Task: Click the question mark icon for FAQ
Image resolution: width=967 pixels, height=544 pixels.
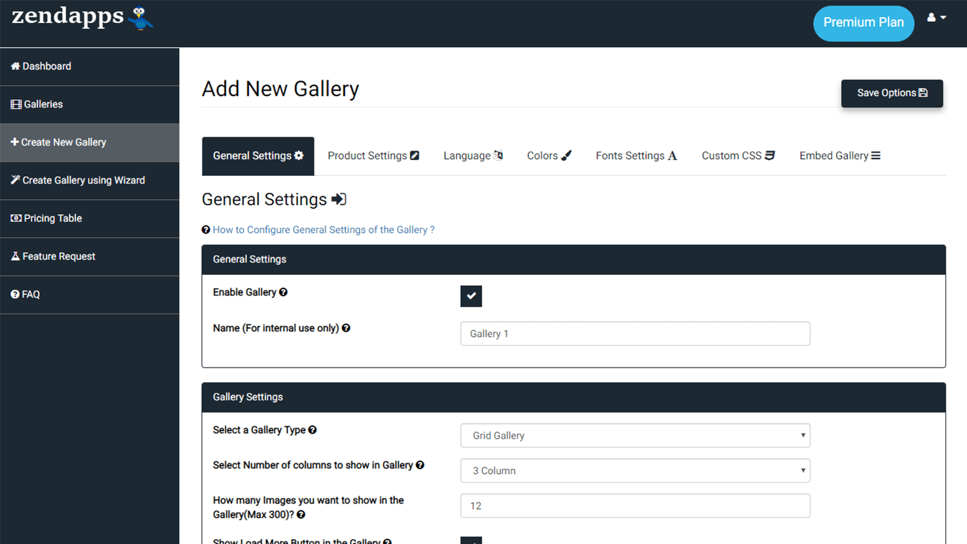Action: pos(15,294)
